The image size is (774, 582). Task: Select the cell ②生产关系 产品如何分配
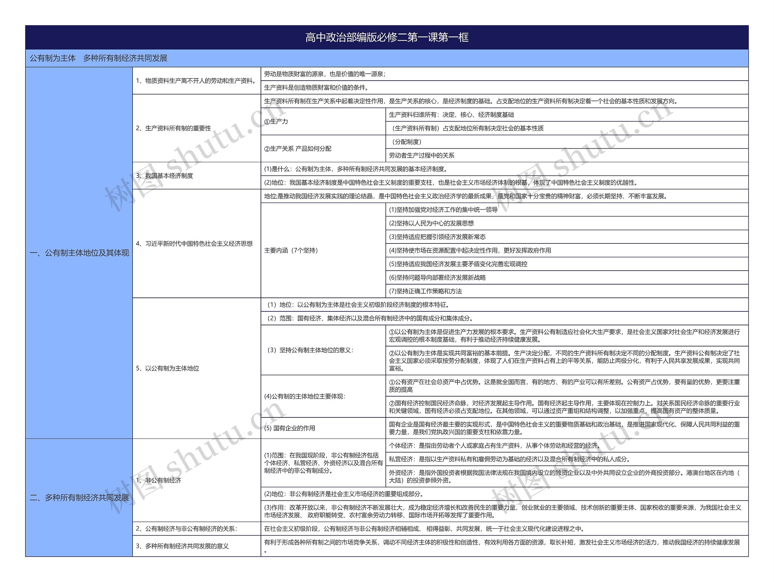(x=323, y=149)
